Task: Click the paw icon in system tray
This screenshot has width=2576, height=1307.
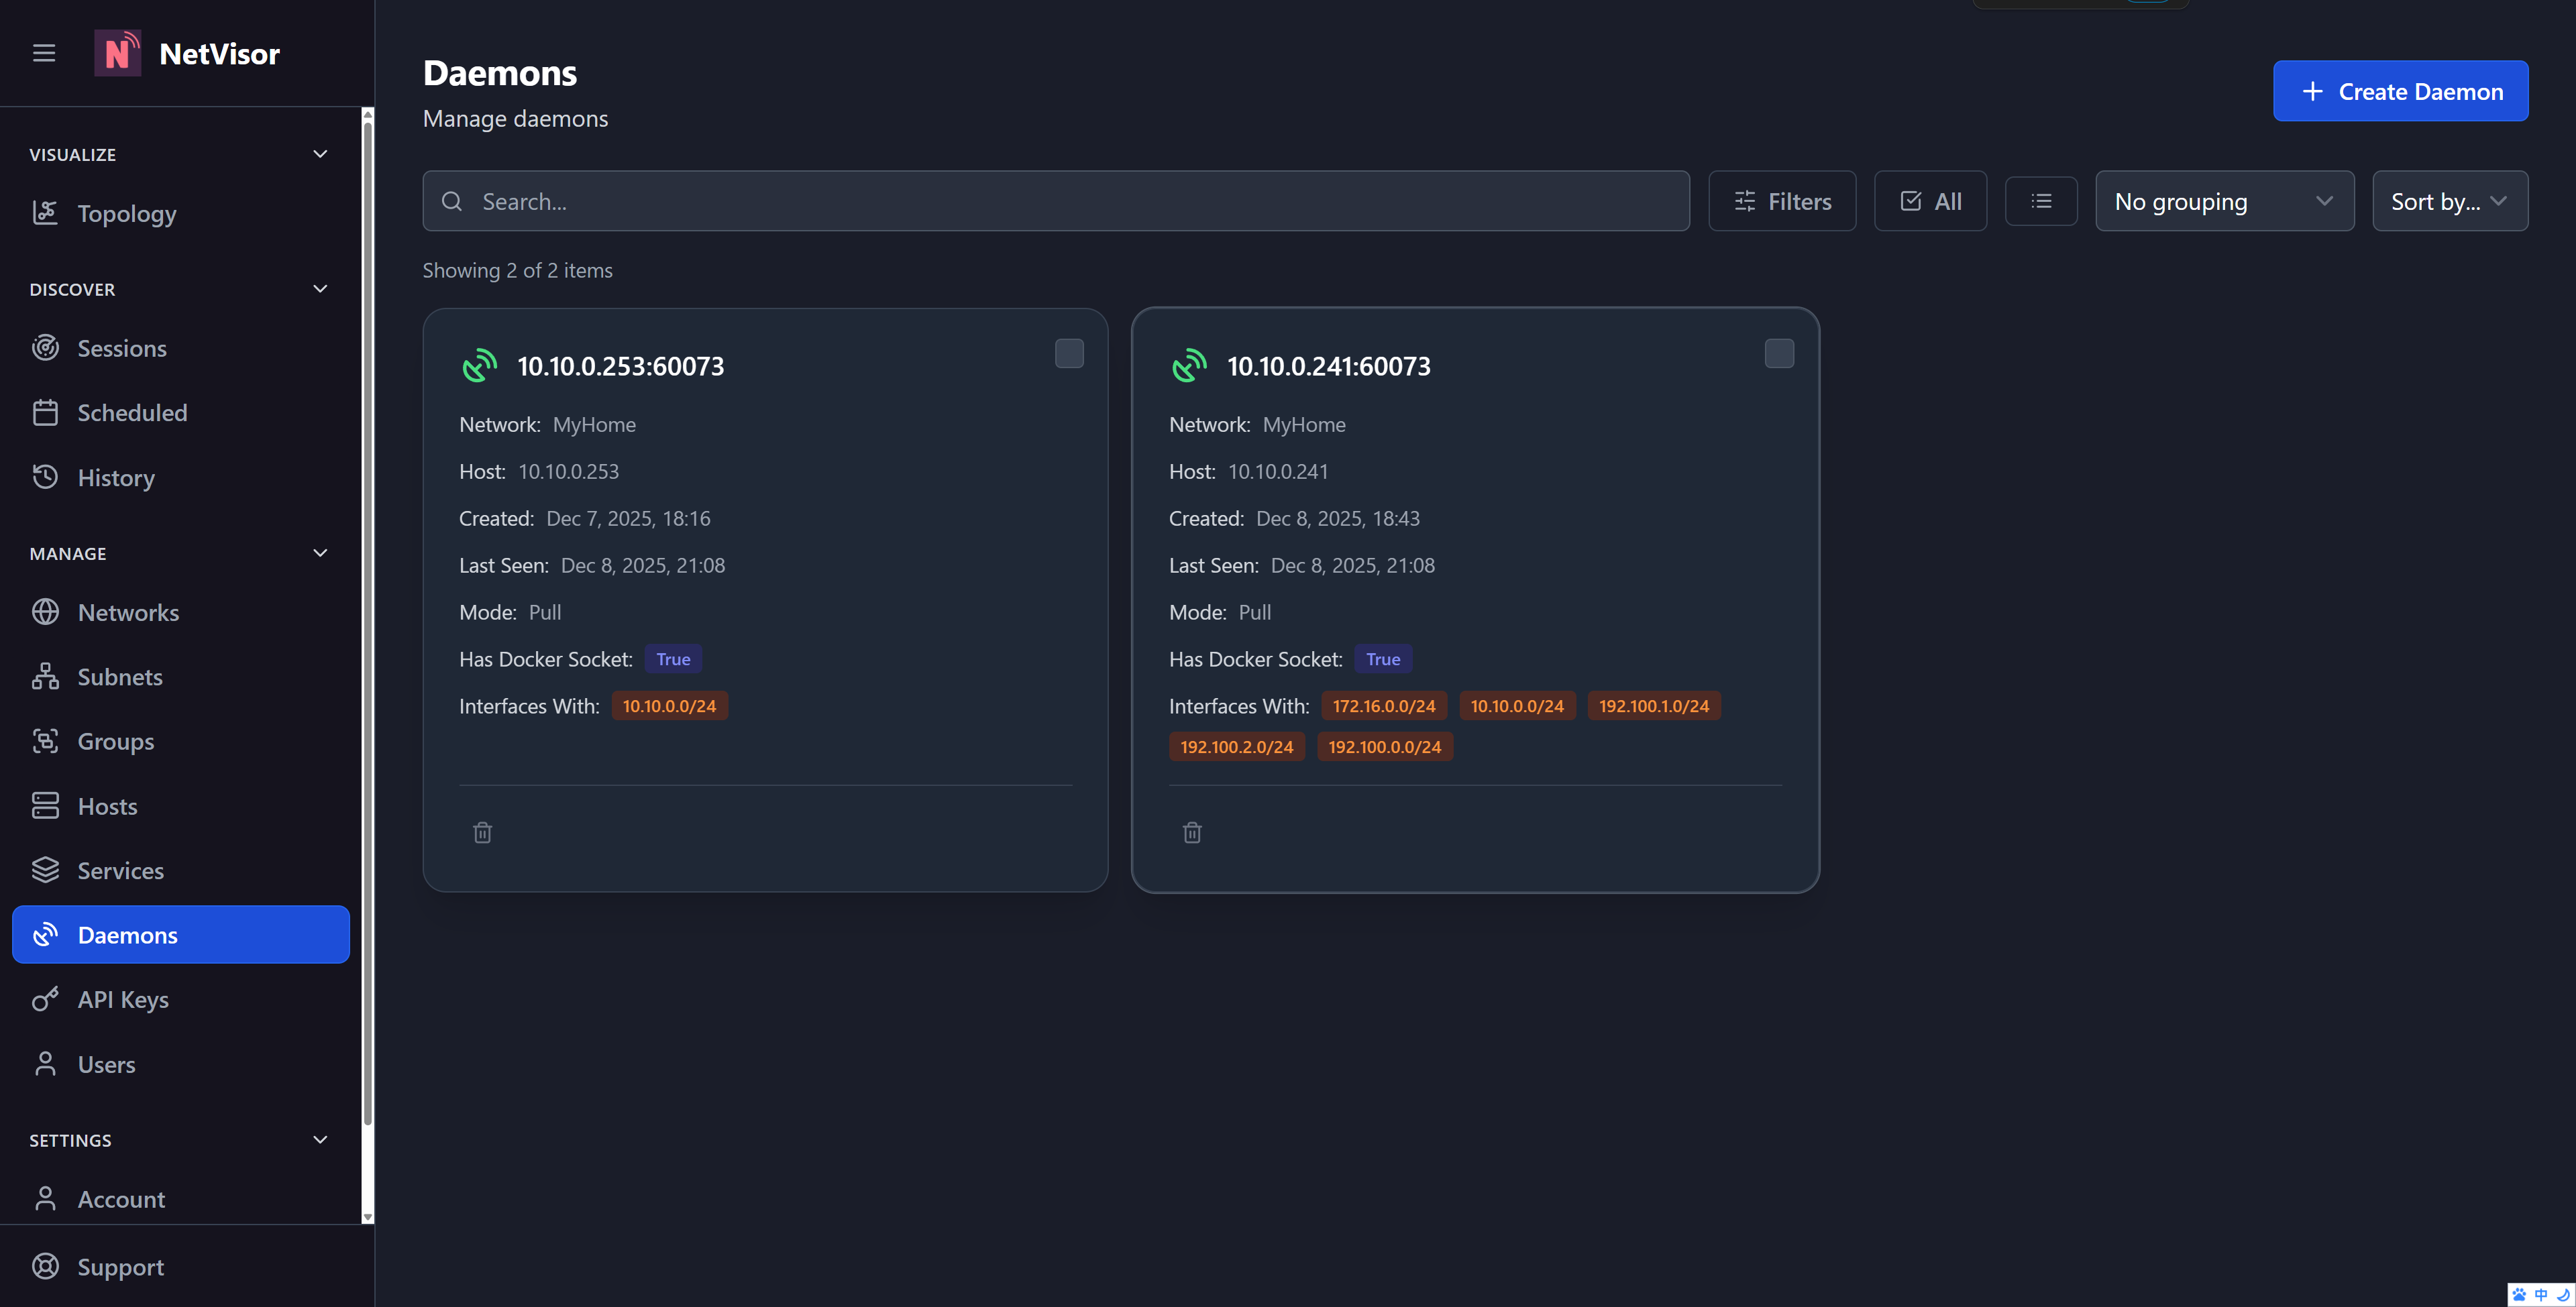Action: click(2519, 1294)
